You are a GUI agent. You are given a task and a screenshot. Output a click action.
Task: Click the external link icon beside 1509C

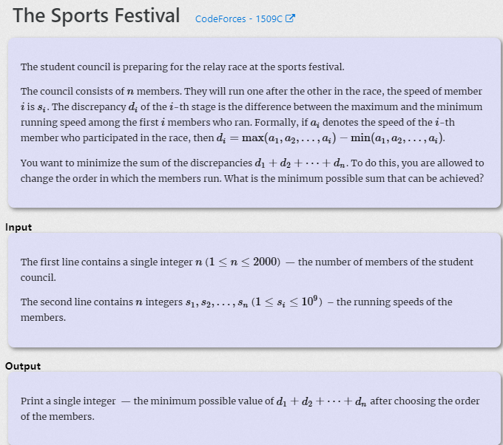(x=290, y=18)
